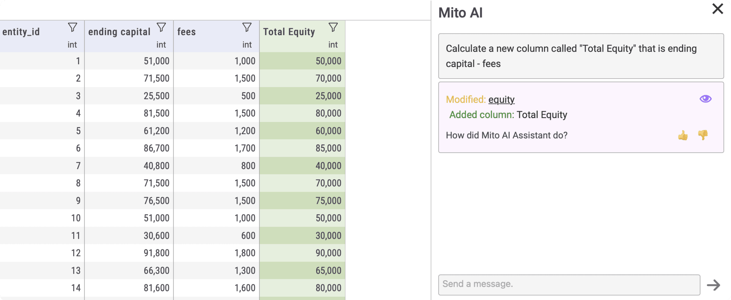Filter the Total Equity column
Screen dimensions: 731x300
(x=333, y=27)
